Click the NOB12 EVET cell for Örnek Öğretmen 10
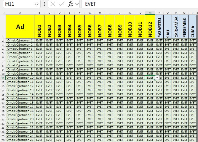This screenshot has width=198, height=142. click(150, 78)
